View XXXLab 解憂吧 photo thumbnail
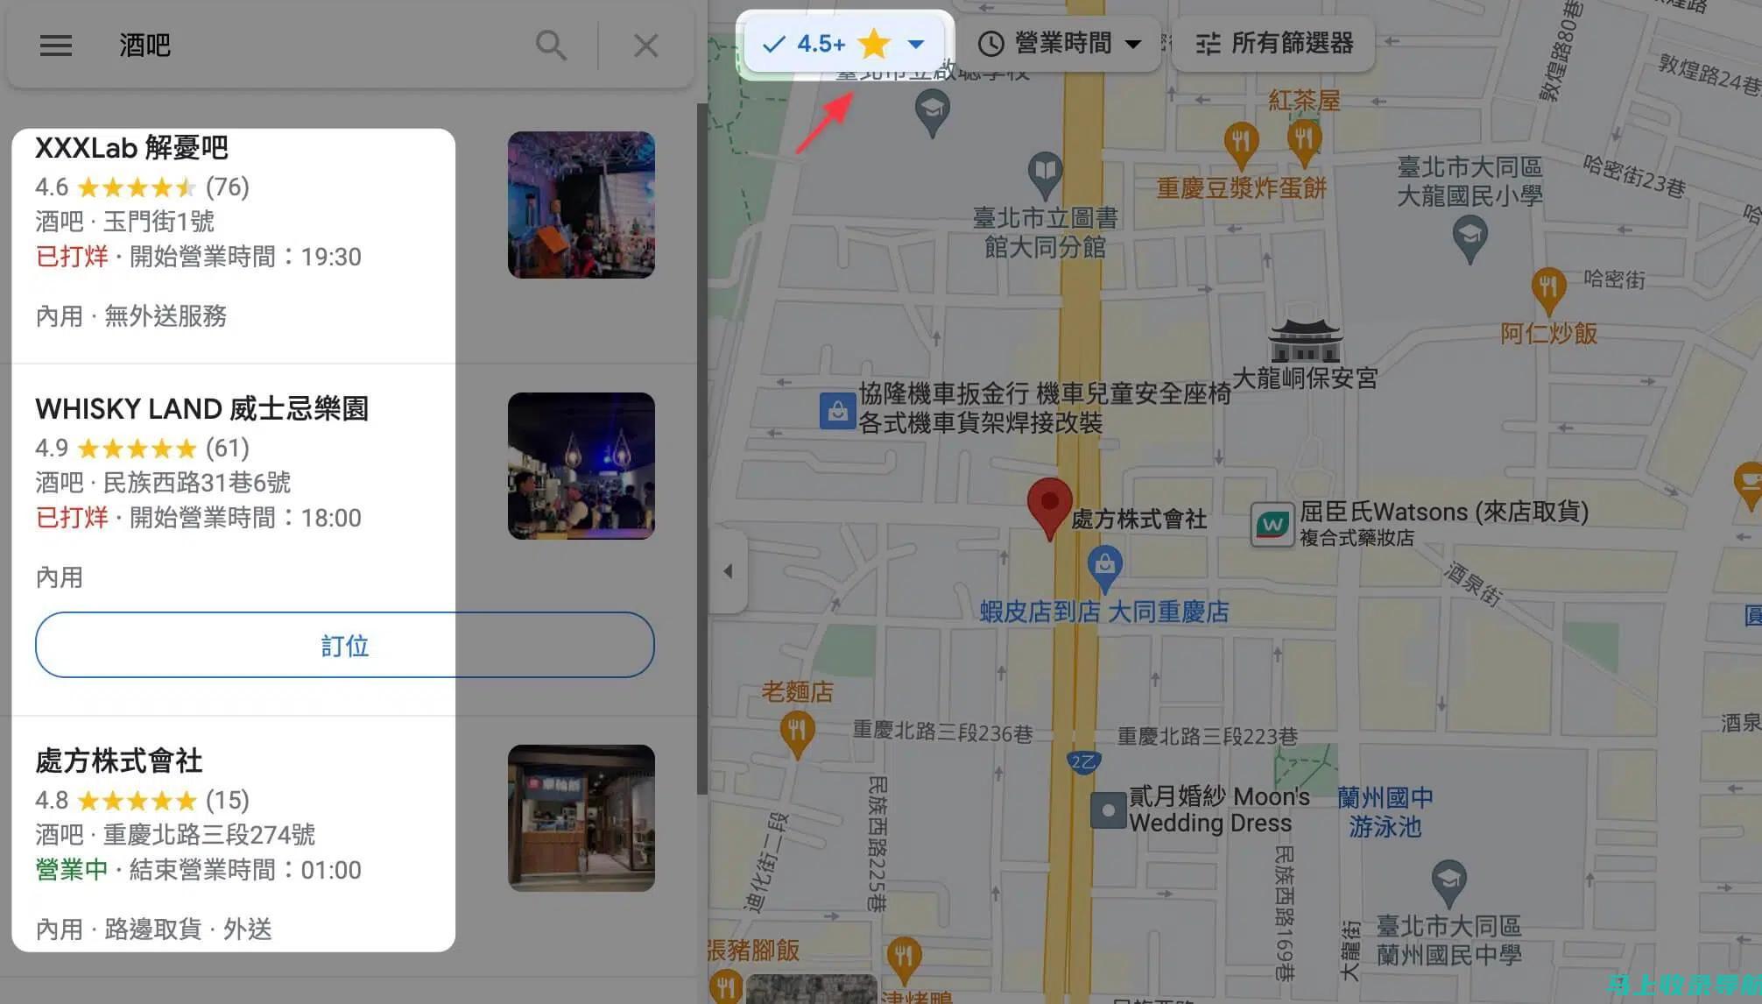 tap(581, 205)
